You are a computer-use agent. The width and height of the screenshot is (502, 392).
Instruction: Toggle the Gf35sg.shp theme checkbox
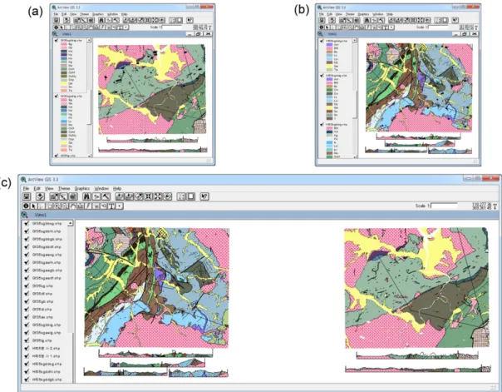click(x=27, y=286)
